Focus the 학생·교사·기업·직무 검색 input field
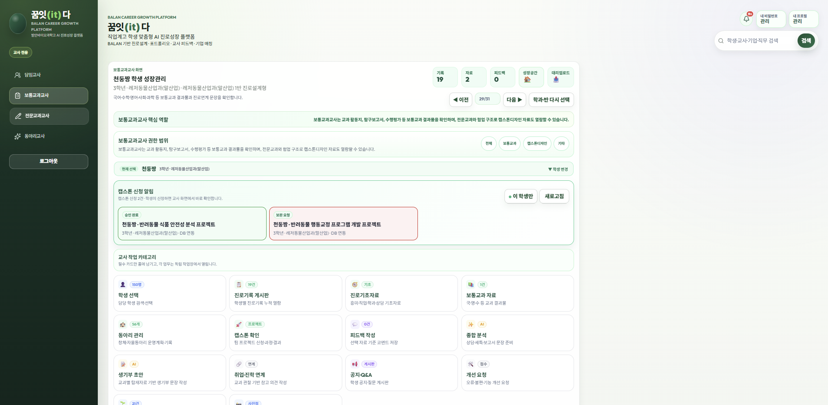 tap(760, 41)
